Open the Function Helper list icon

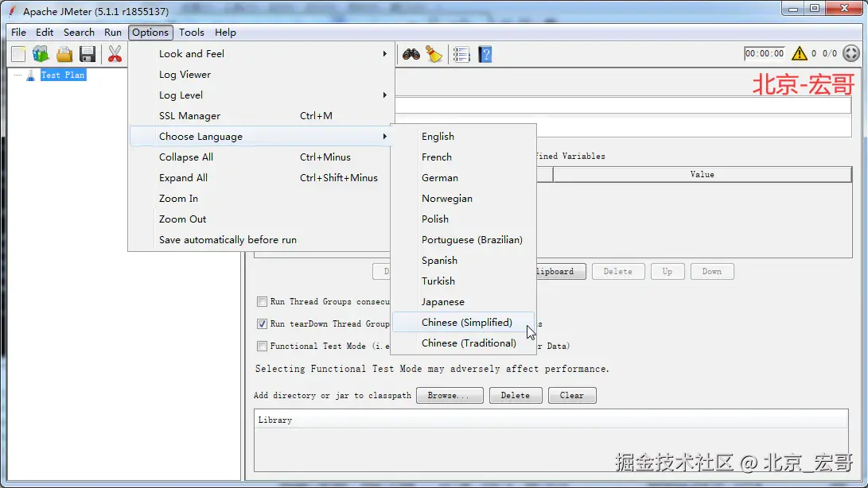click(461, 54)
